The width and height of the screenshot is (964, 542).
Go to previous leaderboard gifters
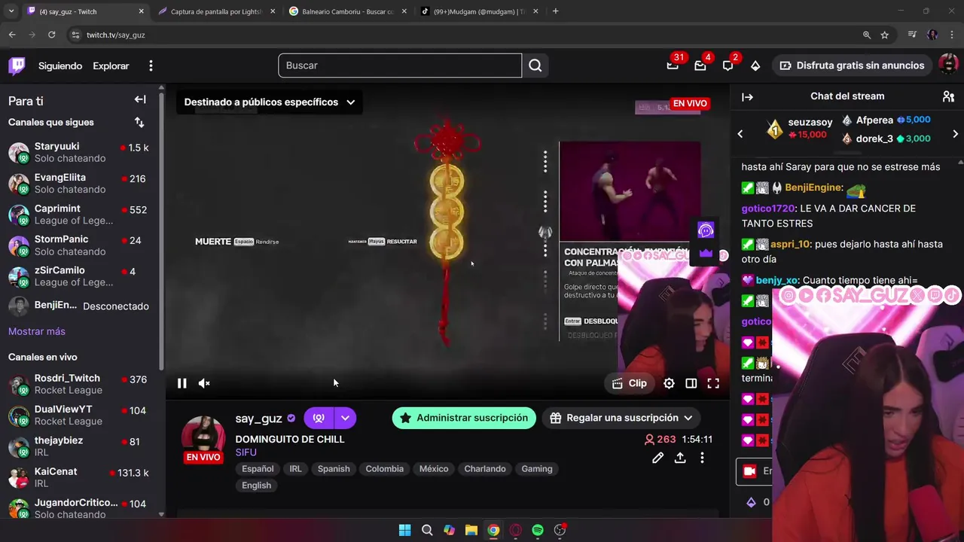click(740, 134)
